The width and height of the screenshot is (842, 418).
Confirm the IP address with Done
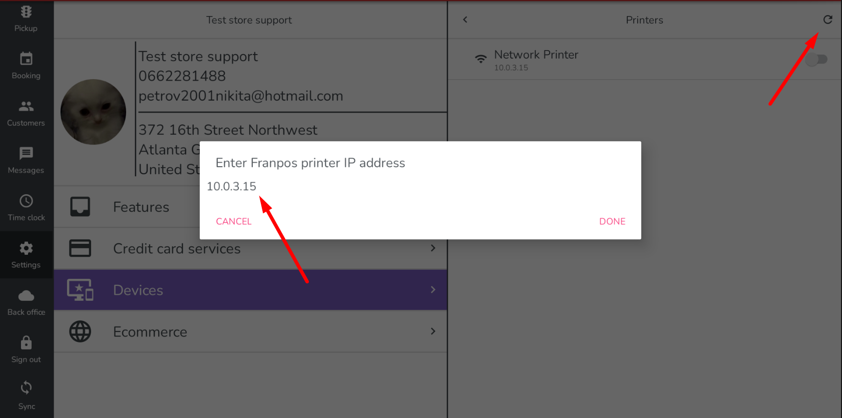click(x=612, y=221)
